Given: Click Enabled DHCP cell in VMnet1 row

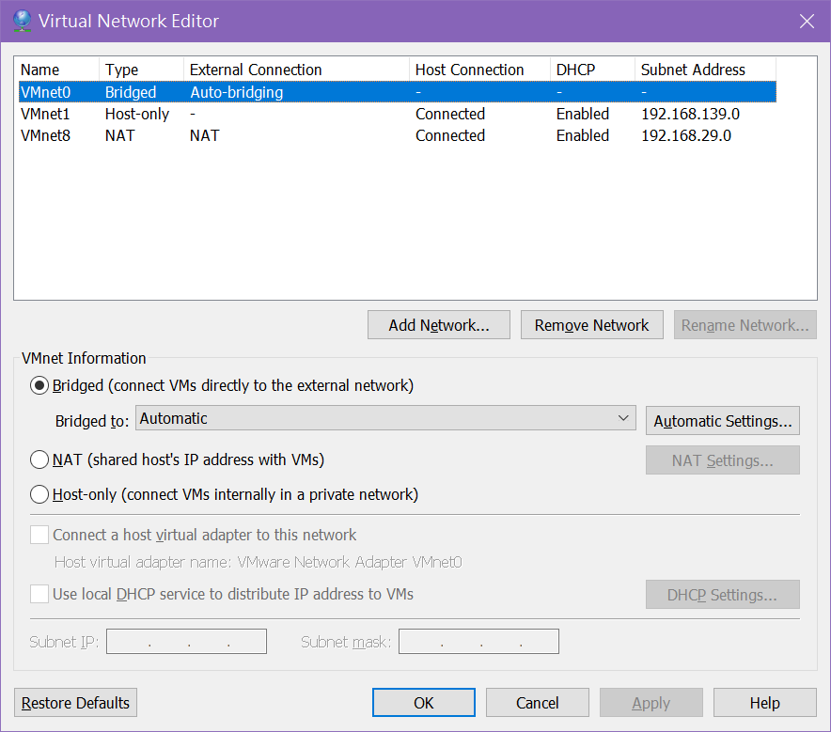Looking at the screenshot, I should coord(583,114).
